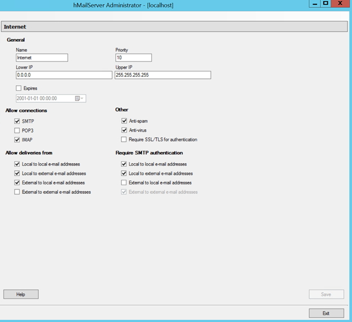Click the Lower IP label
Viewport: 352px width, 322px height.
coord(24,67)
